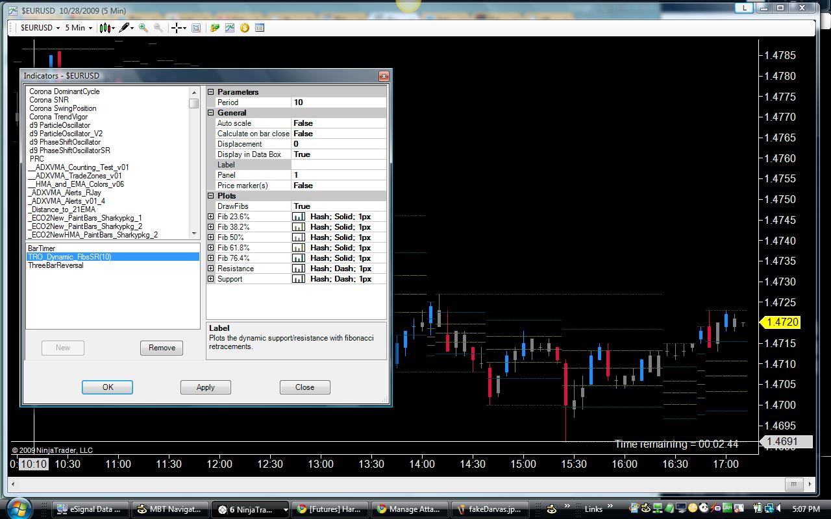This screenshot has height=519, width=831.
Task: Open plot style icon for Resistance
Action: point(299,269)
